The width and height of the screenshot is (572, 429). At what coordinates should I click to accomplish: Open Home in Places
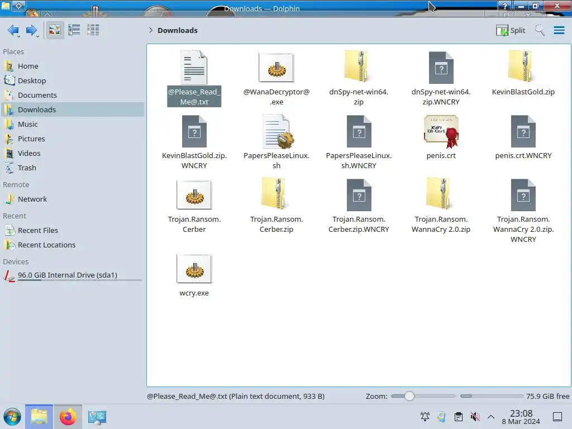pyautogui.click(x=72, y=66)
